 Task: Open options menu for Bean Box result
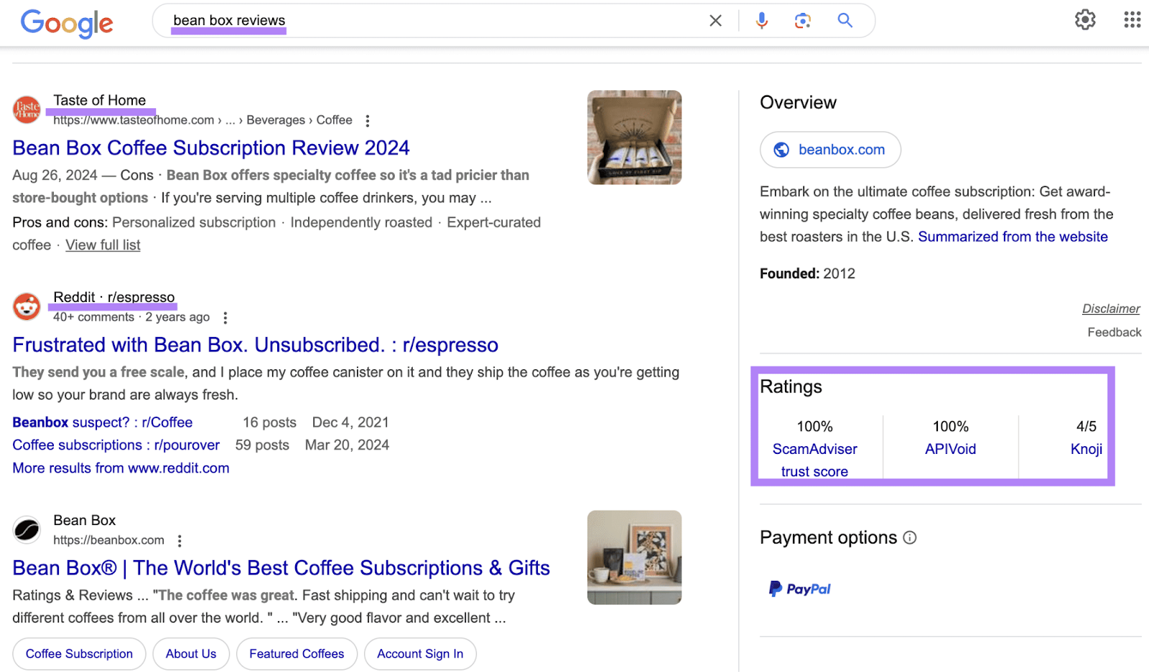pos(180,541)
